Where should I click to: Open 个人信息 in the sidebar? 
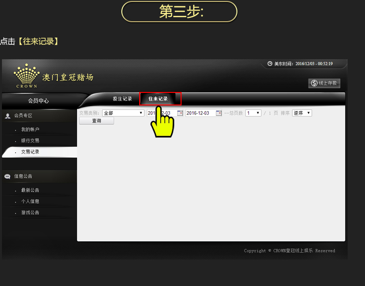[30, 201]
